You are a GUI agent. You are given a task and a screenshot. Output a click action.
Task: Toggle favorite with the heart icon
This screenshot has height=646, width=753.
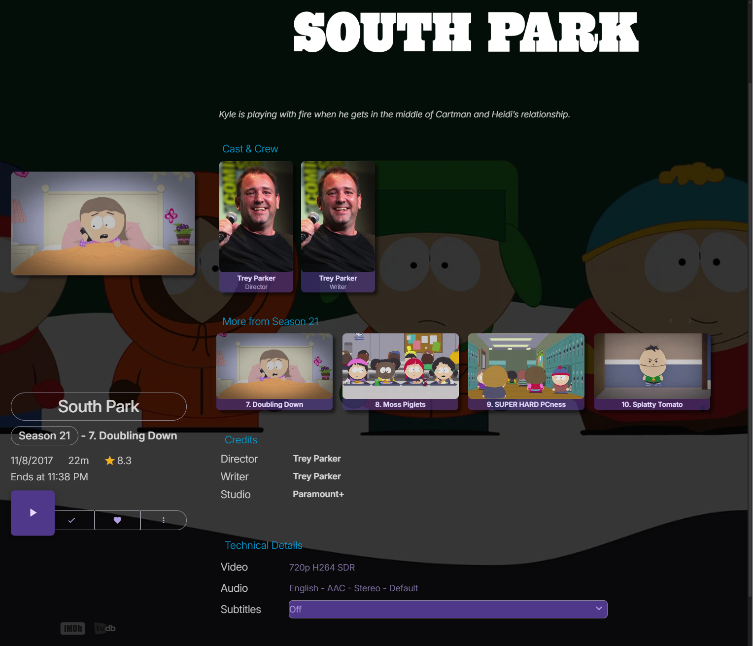pyautogui.click(x=117, y=520)
